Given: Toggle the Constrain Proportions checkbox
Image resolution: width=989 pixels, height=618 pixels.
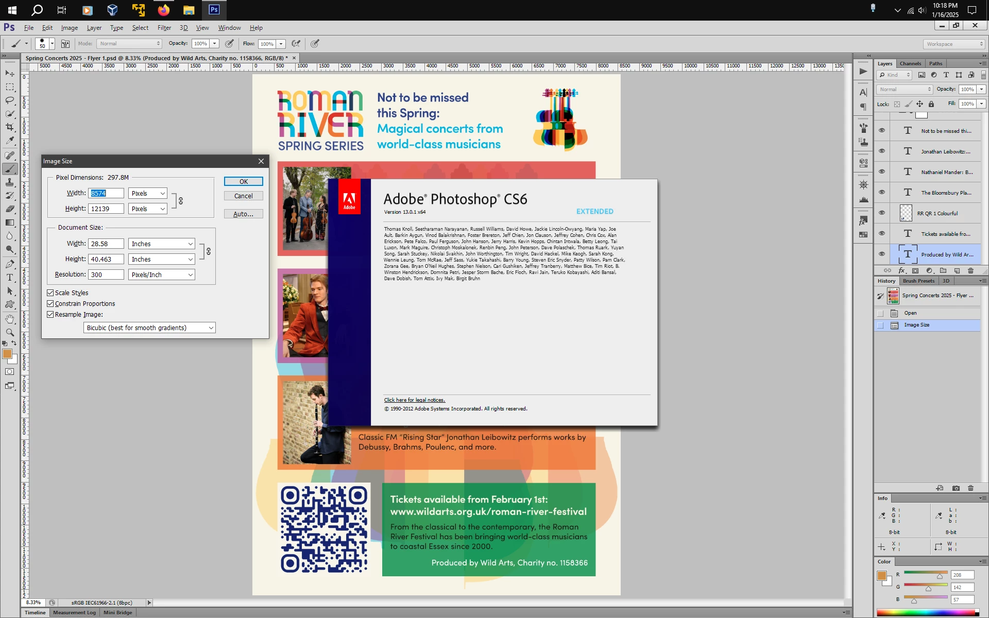Looking at the screenshot, I should pyautogui.click(x=50, y=303).
